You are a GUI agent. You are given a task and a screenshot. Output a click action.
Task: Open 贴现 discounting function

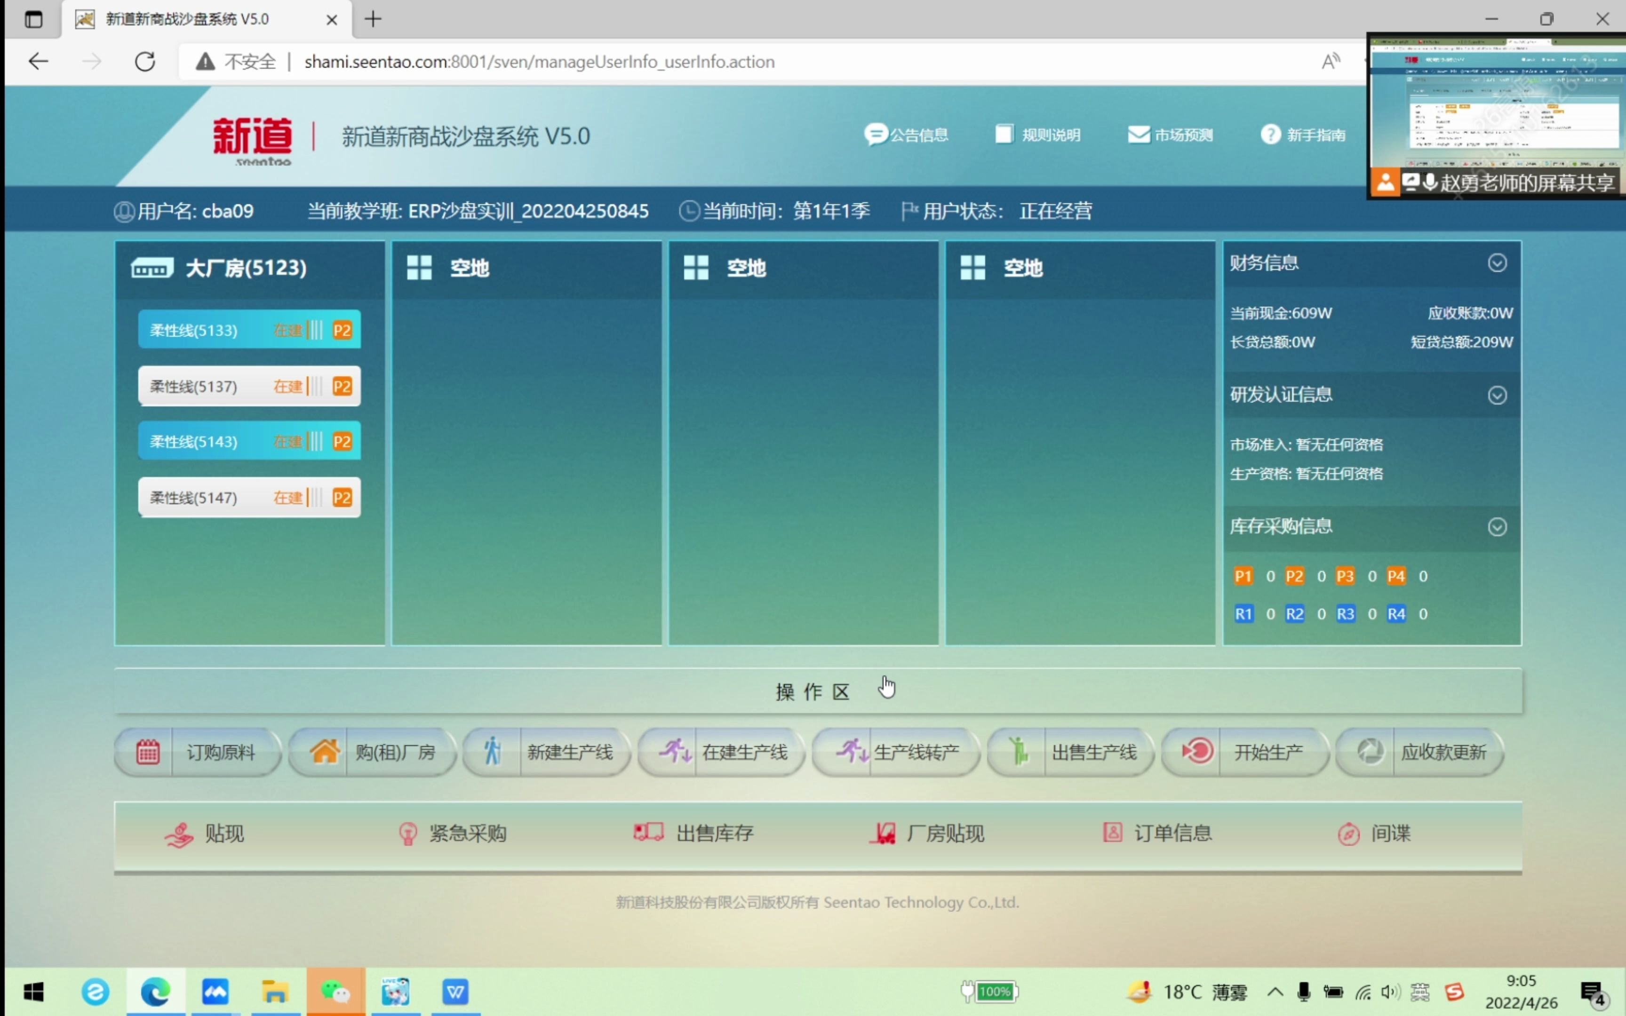click(204, 834)
